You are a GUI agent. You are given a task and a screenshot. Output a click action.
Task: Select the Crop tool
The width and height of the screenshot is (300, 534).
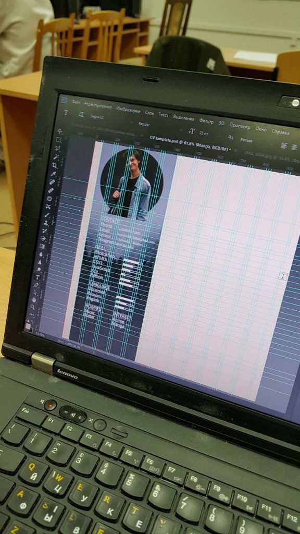click(55, 165)
